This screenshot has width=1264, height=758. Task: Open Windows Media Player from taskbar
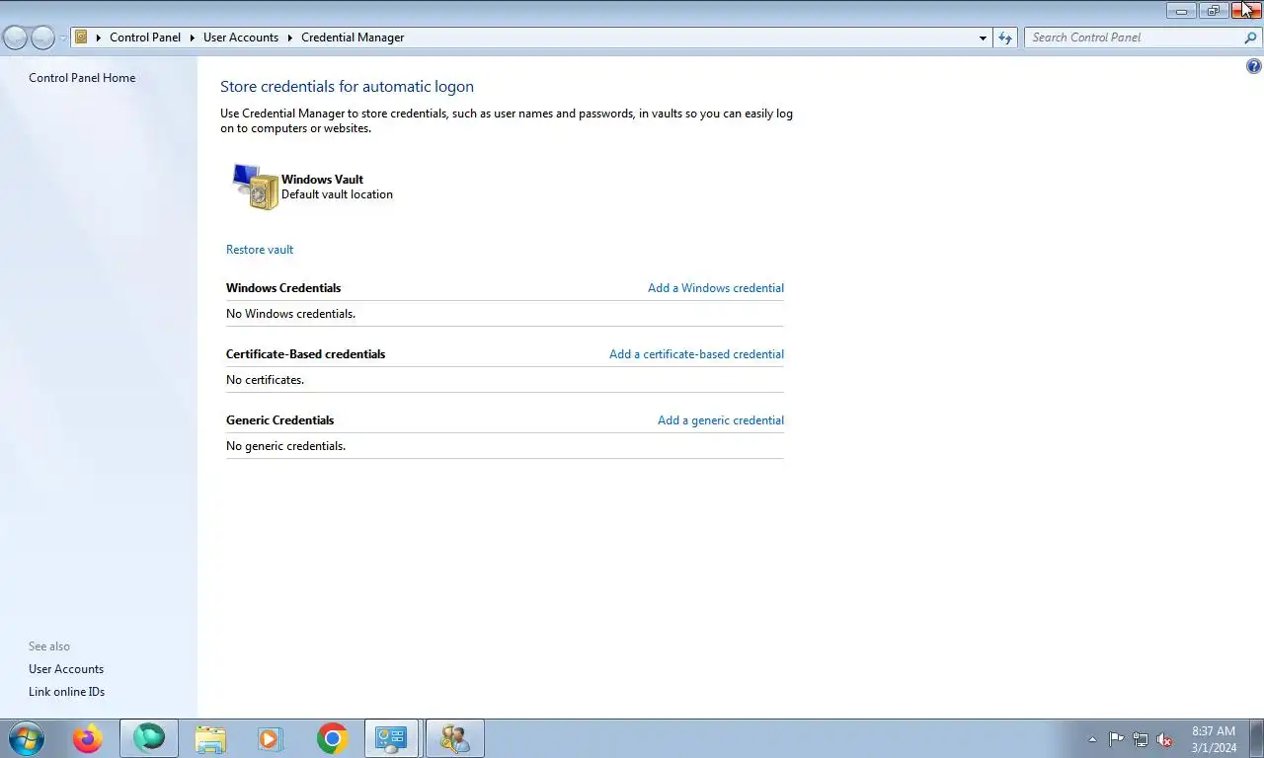coord(270,738)
